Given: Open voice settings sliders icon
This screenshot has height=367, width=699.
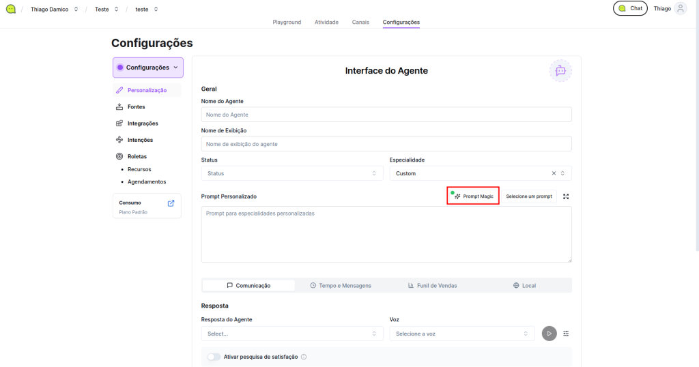Looking at the screenshot, I should click(x=566, y=334).
